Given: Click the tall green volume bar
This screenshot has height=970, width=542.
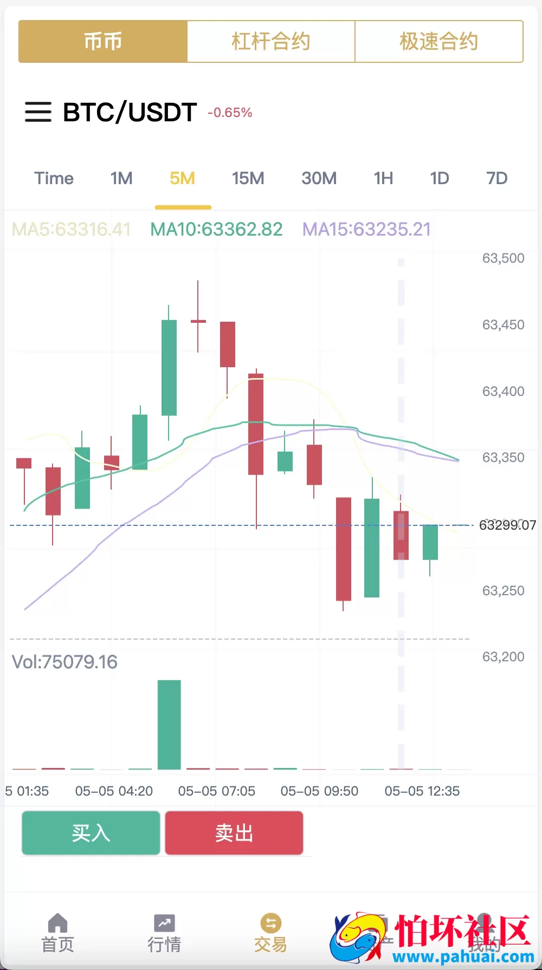Looking at the screenshot, I should coord(169,724).
